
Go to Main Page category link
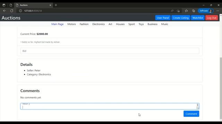point(57,24)
